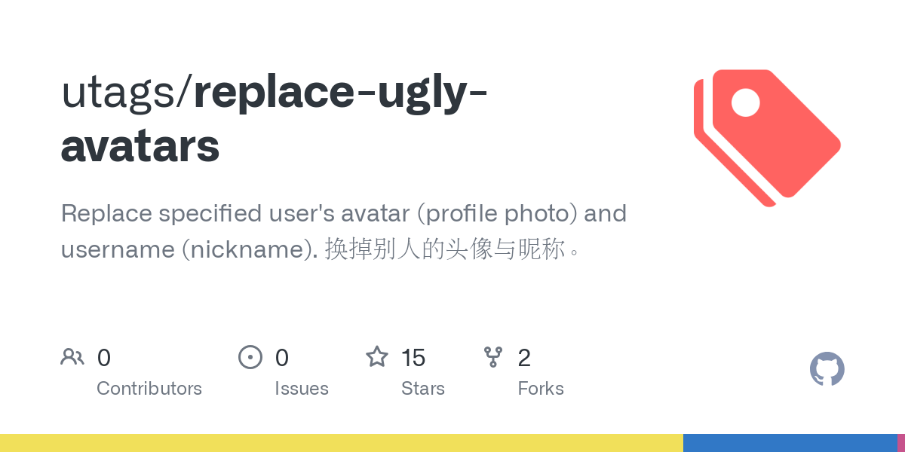This screenshot has width=905, height=452.
Task: Click the repository description text
Action: (x=344, y=231)
